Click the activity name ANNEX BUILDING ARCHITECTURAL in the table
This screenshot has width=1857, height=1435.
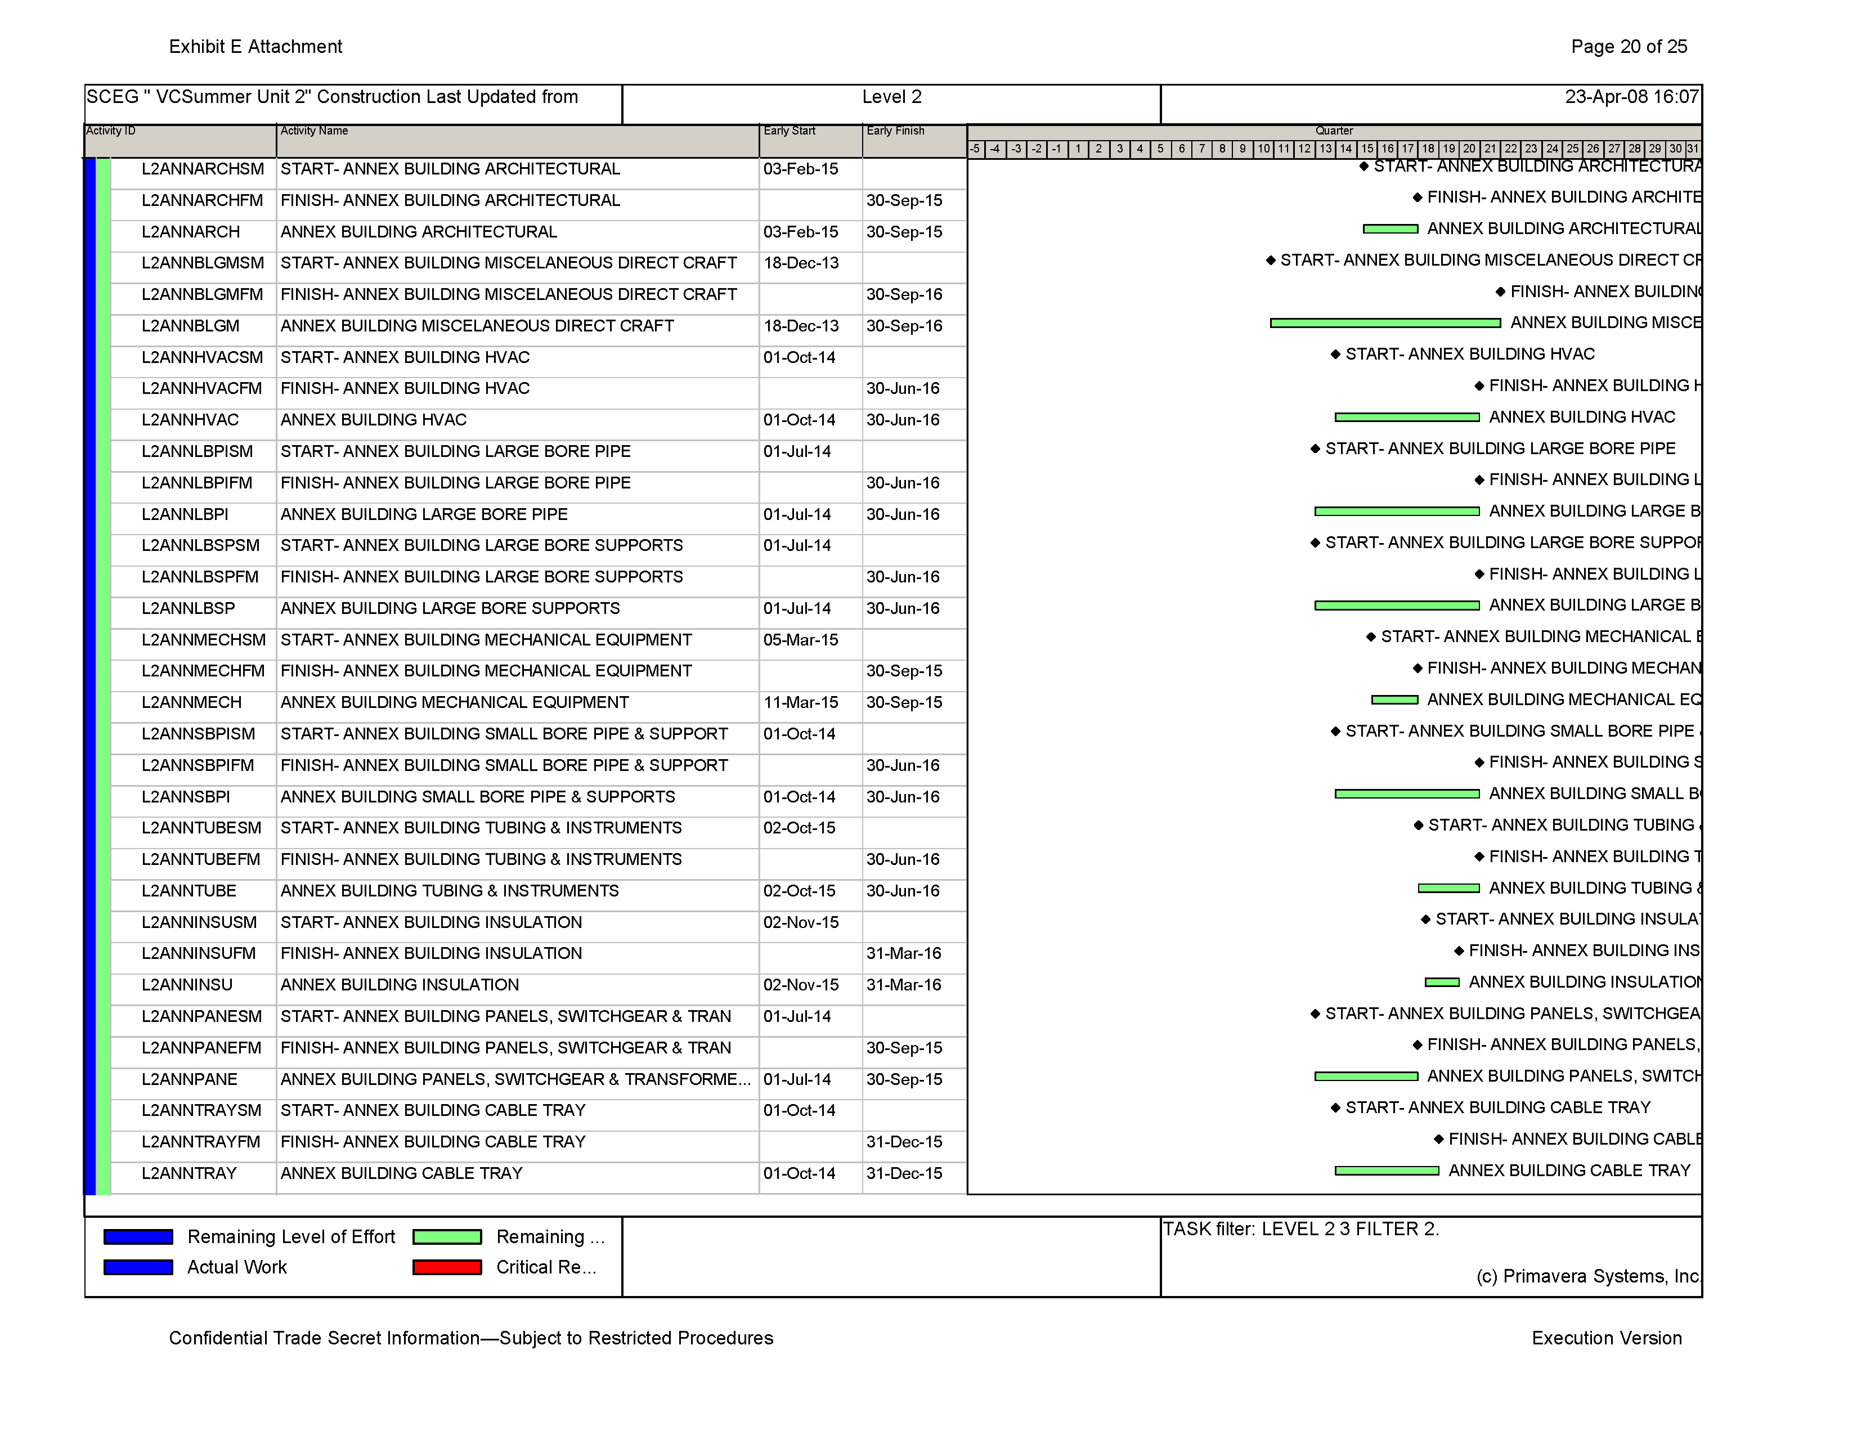tap(418, 232)
